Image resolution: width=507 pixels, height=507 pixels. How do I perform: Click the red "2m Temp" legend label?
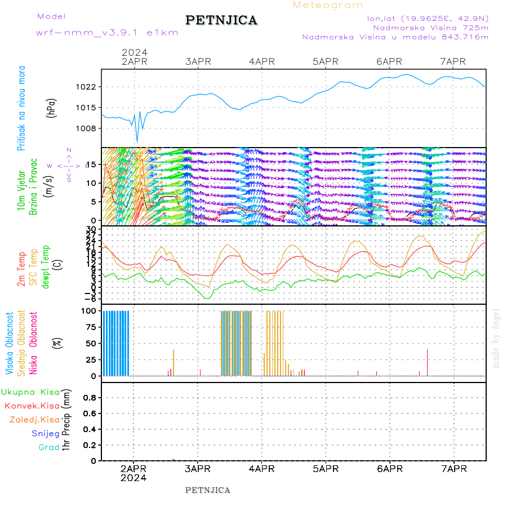coord(21,269)
